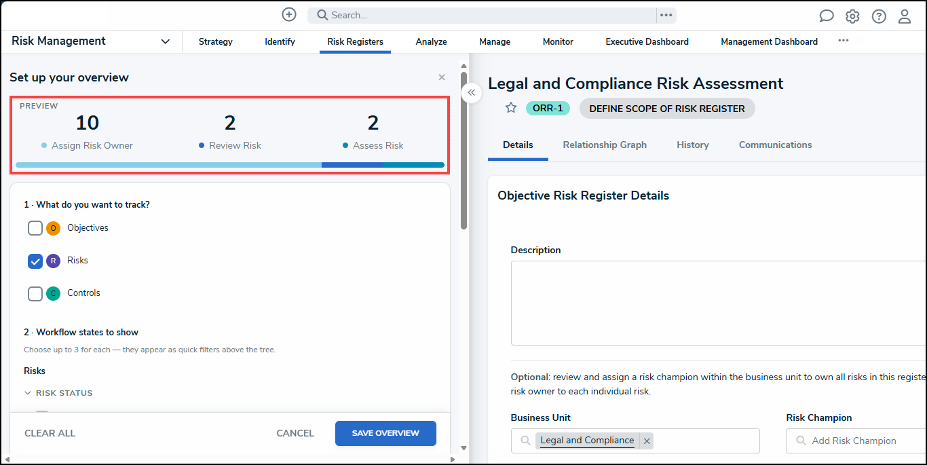927x465 pixels.
Task: Open the help question mark icon
Action: 879,16
